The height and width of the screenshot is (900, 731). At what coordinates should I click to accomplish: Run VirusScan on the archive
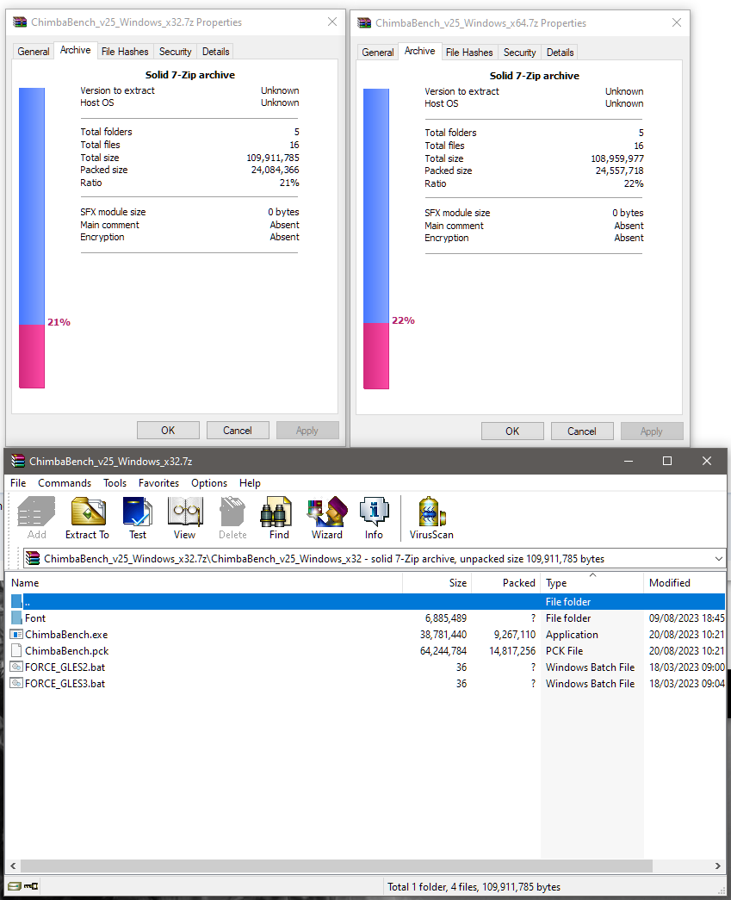coord(431,518)
